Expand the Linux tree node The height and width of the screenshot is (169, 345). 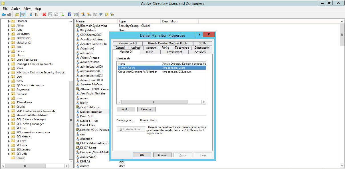click(9, 55)
